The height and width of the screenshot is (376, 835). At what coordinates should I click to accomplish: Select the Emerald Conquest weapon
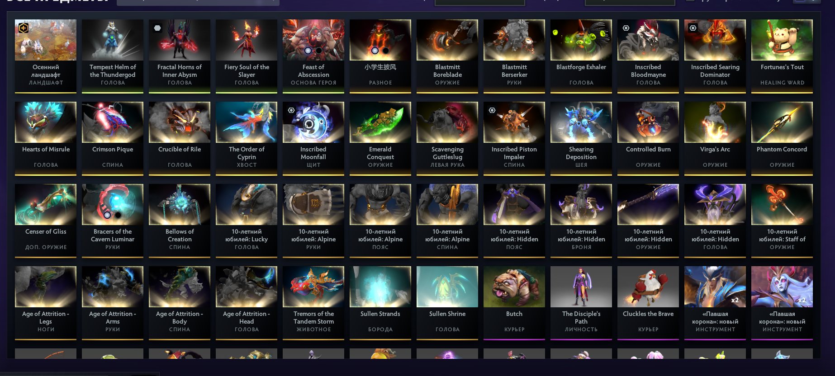[380, 138]
